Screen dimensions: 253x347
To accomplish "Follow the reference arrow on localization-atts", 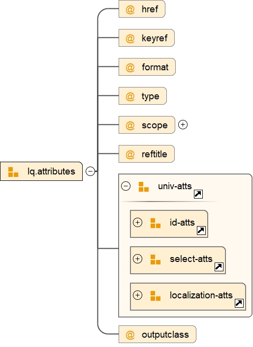I will tap(239, 303).
